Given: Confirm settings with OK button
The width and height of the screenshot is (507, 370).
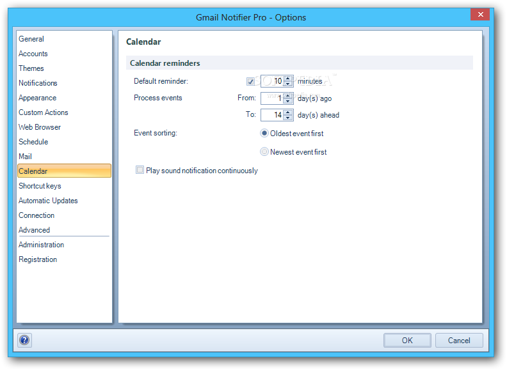Looking at the screenshot, I should [x=407, y=341].
